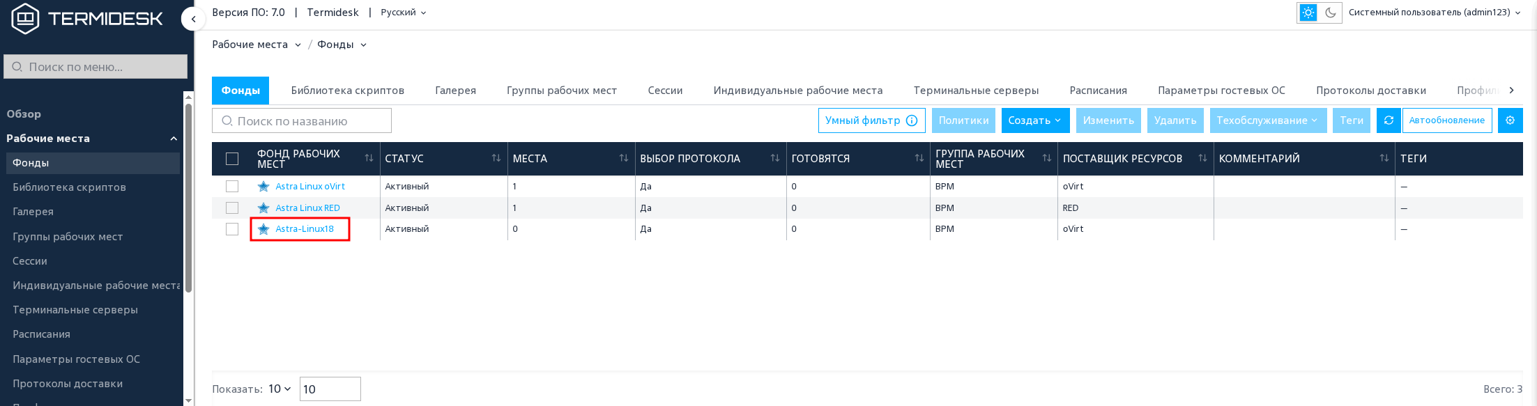Open the Техобслуживание dropdown
The image size is (1537, 406).
(x=1268, y=120)
